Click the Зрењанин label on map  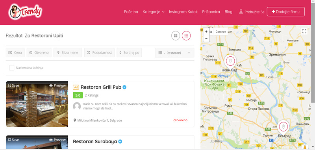[x=278, y=54]
